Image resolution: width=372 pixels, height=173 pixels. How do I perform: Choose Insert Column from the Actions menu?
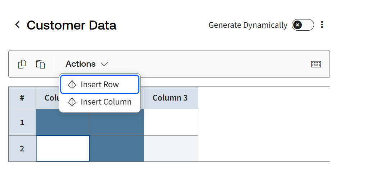(100, 102)
